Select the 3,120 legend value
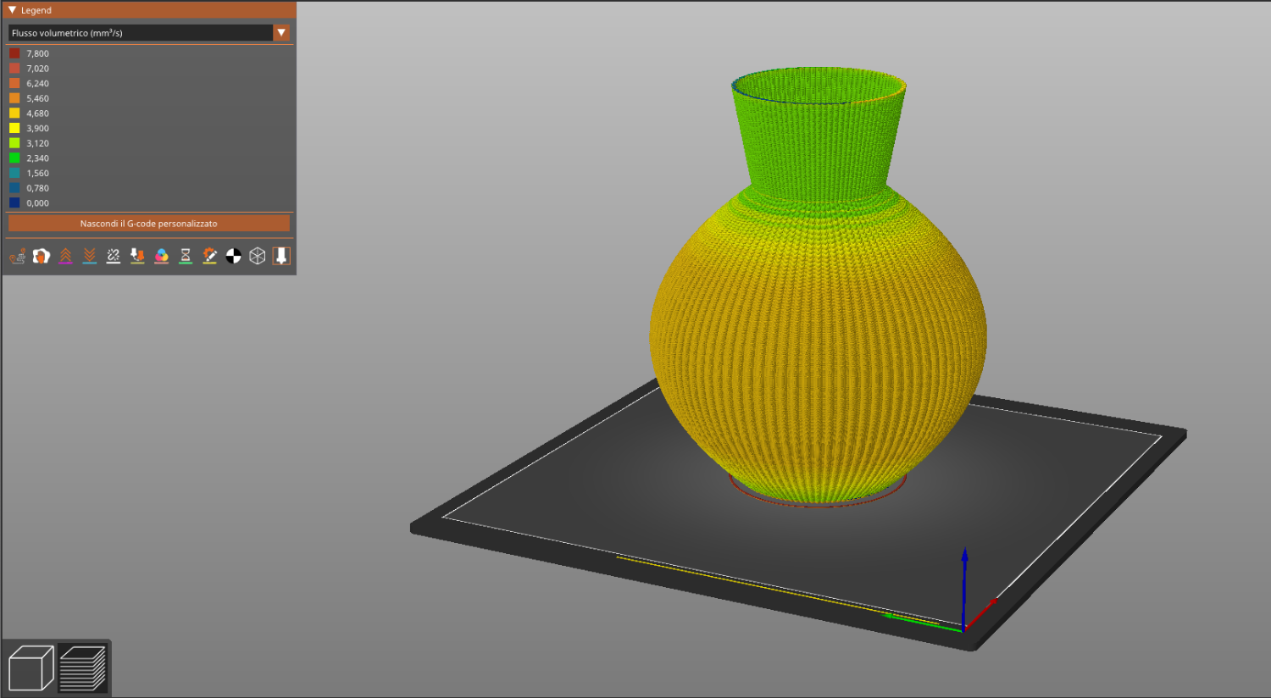Viewport: 1271px width, 698px height. (x=37, y=143)
